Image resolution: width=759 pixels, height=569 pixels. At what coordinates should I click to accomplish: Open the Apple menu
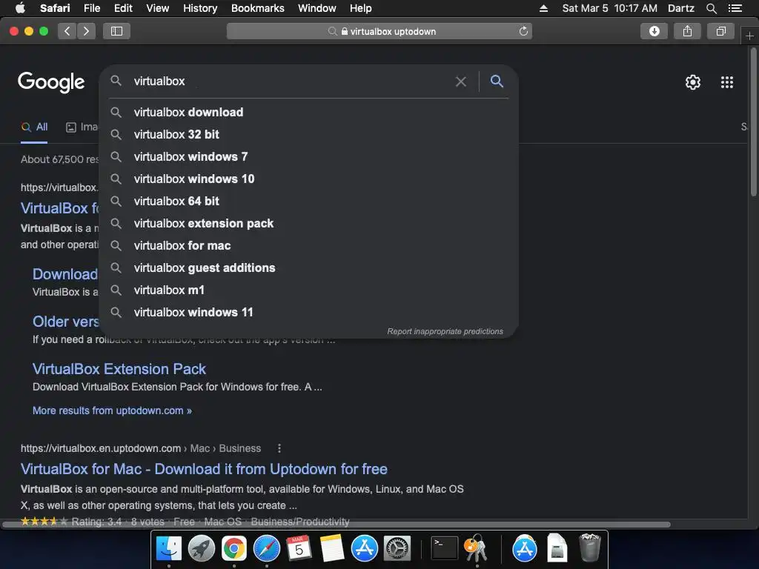click(x=20, y=8)
